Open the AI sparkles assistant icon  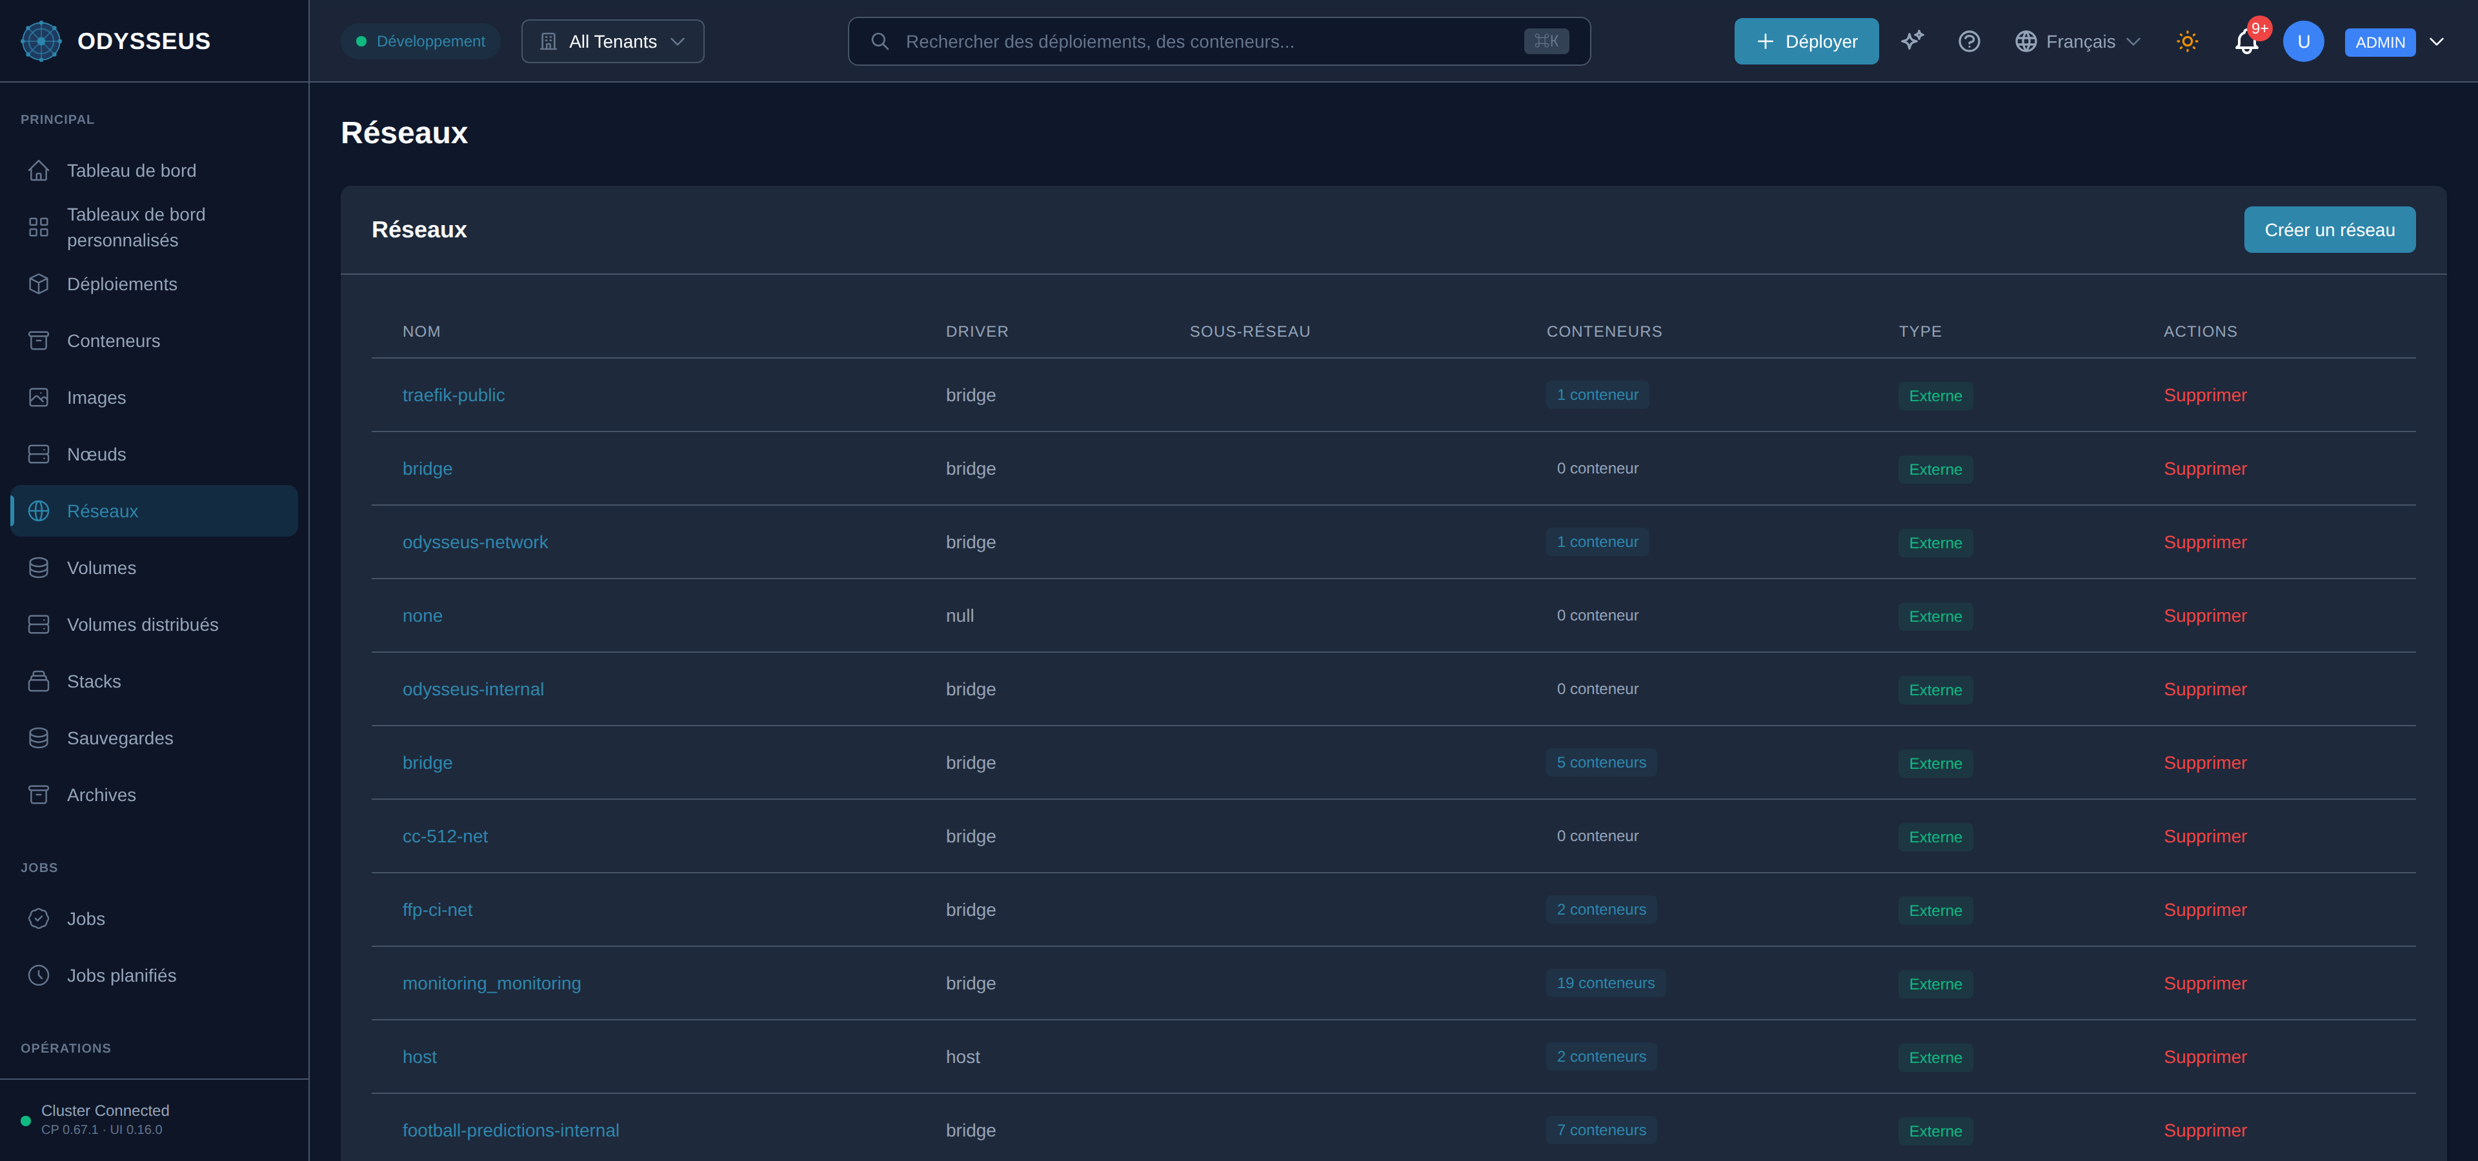pyautogui.click(x=1912, y=41)
